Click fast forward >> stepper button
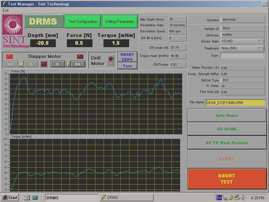Viewport: 269px width, 202px height. pyautogui.click(x=78, y=64)
